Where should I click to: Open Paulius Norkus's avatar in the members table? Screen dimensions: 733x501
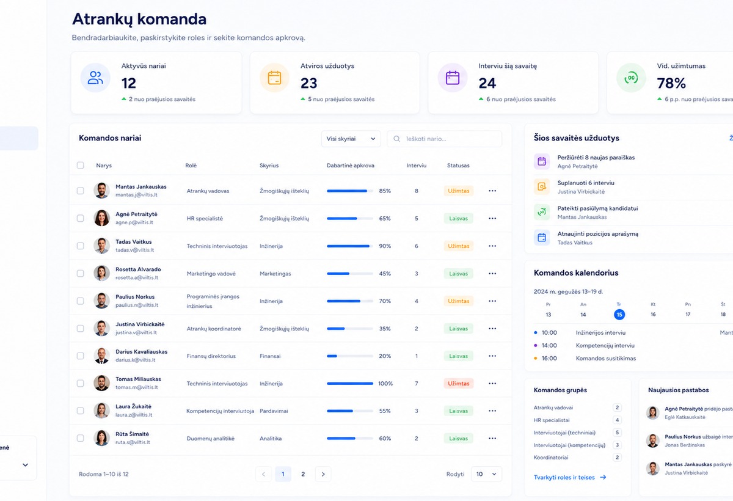101,301
